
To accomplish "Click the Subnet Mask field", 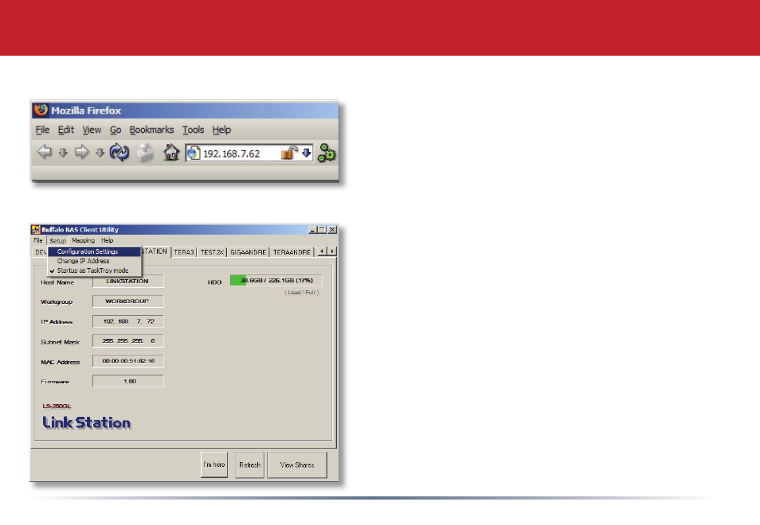I will point(128,341).
